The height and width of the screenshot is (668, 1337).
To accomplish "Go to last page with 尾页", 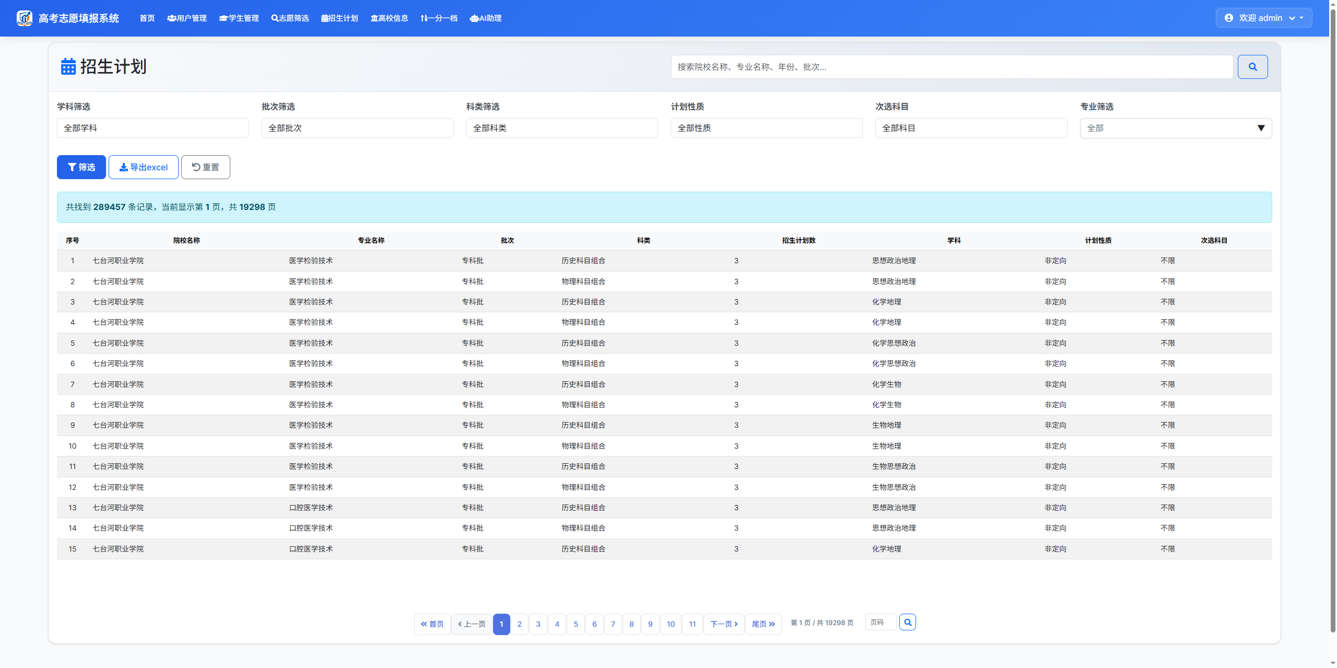I will click(763, 624).
